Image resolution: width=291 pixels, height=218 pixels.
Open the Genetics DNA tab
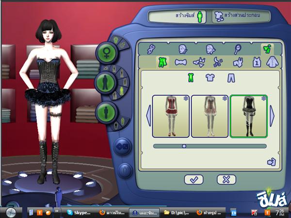click(151, 49)
